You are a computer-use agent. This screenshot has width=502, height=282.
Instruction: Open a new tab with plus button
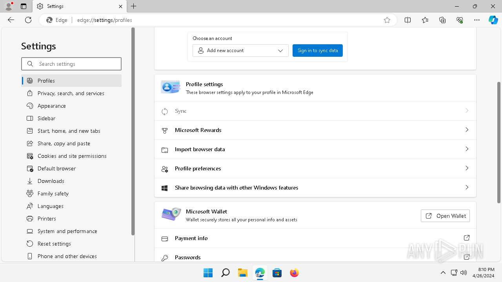pos(134,6)
